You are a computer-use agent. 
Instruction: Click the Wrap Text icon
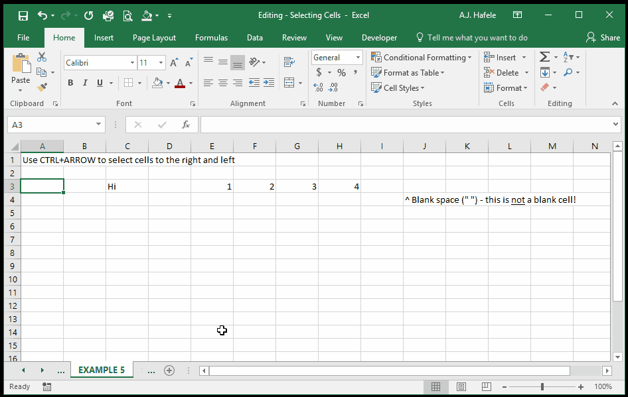pos(289,62)
